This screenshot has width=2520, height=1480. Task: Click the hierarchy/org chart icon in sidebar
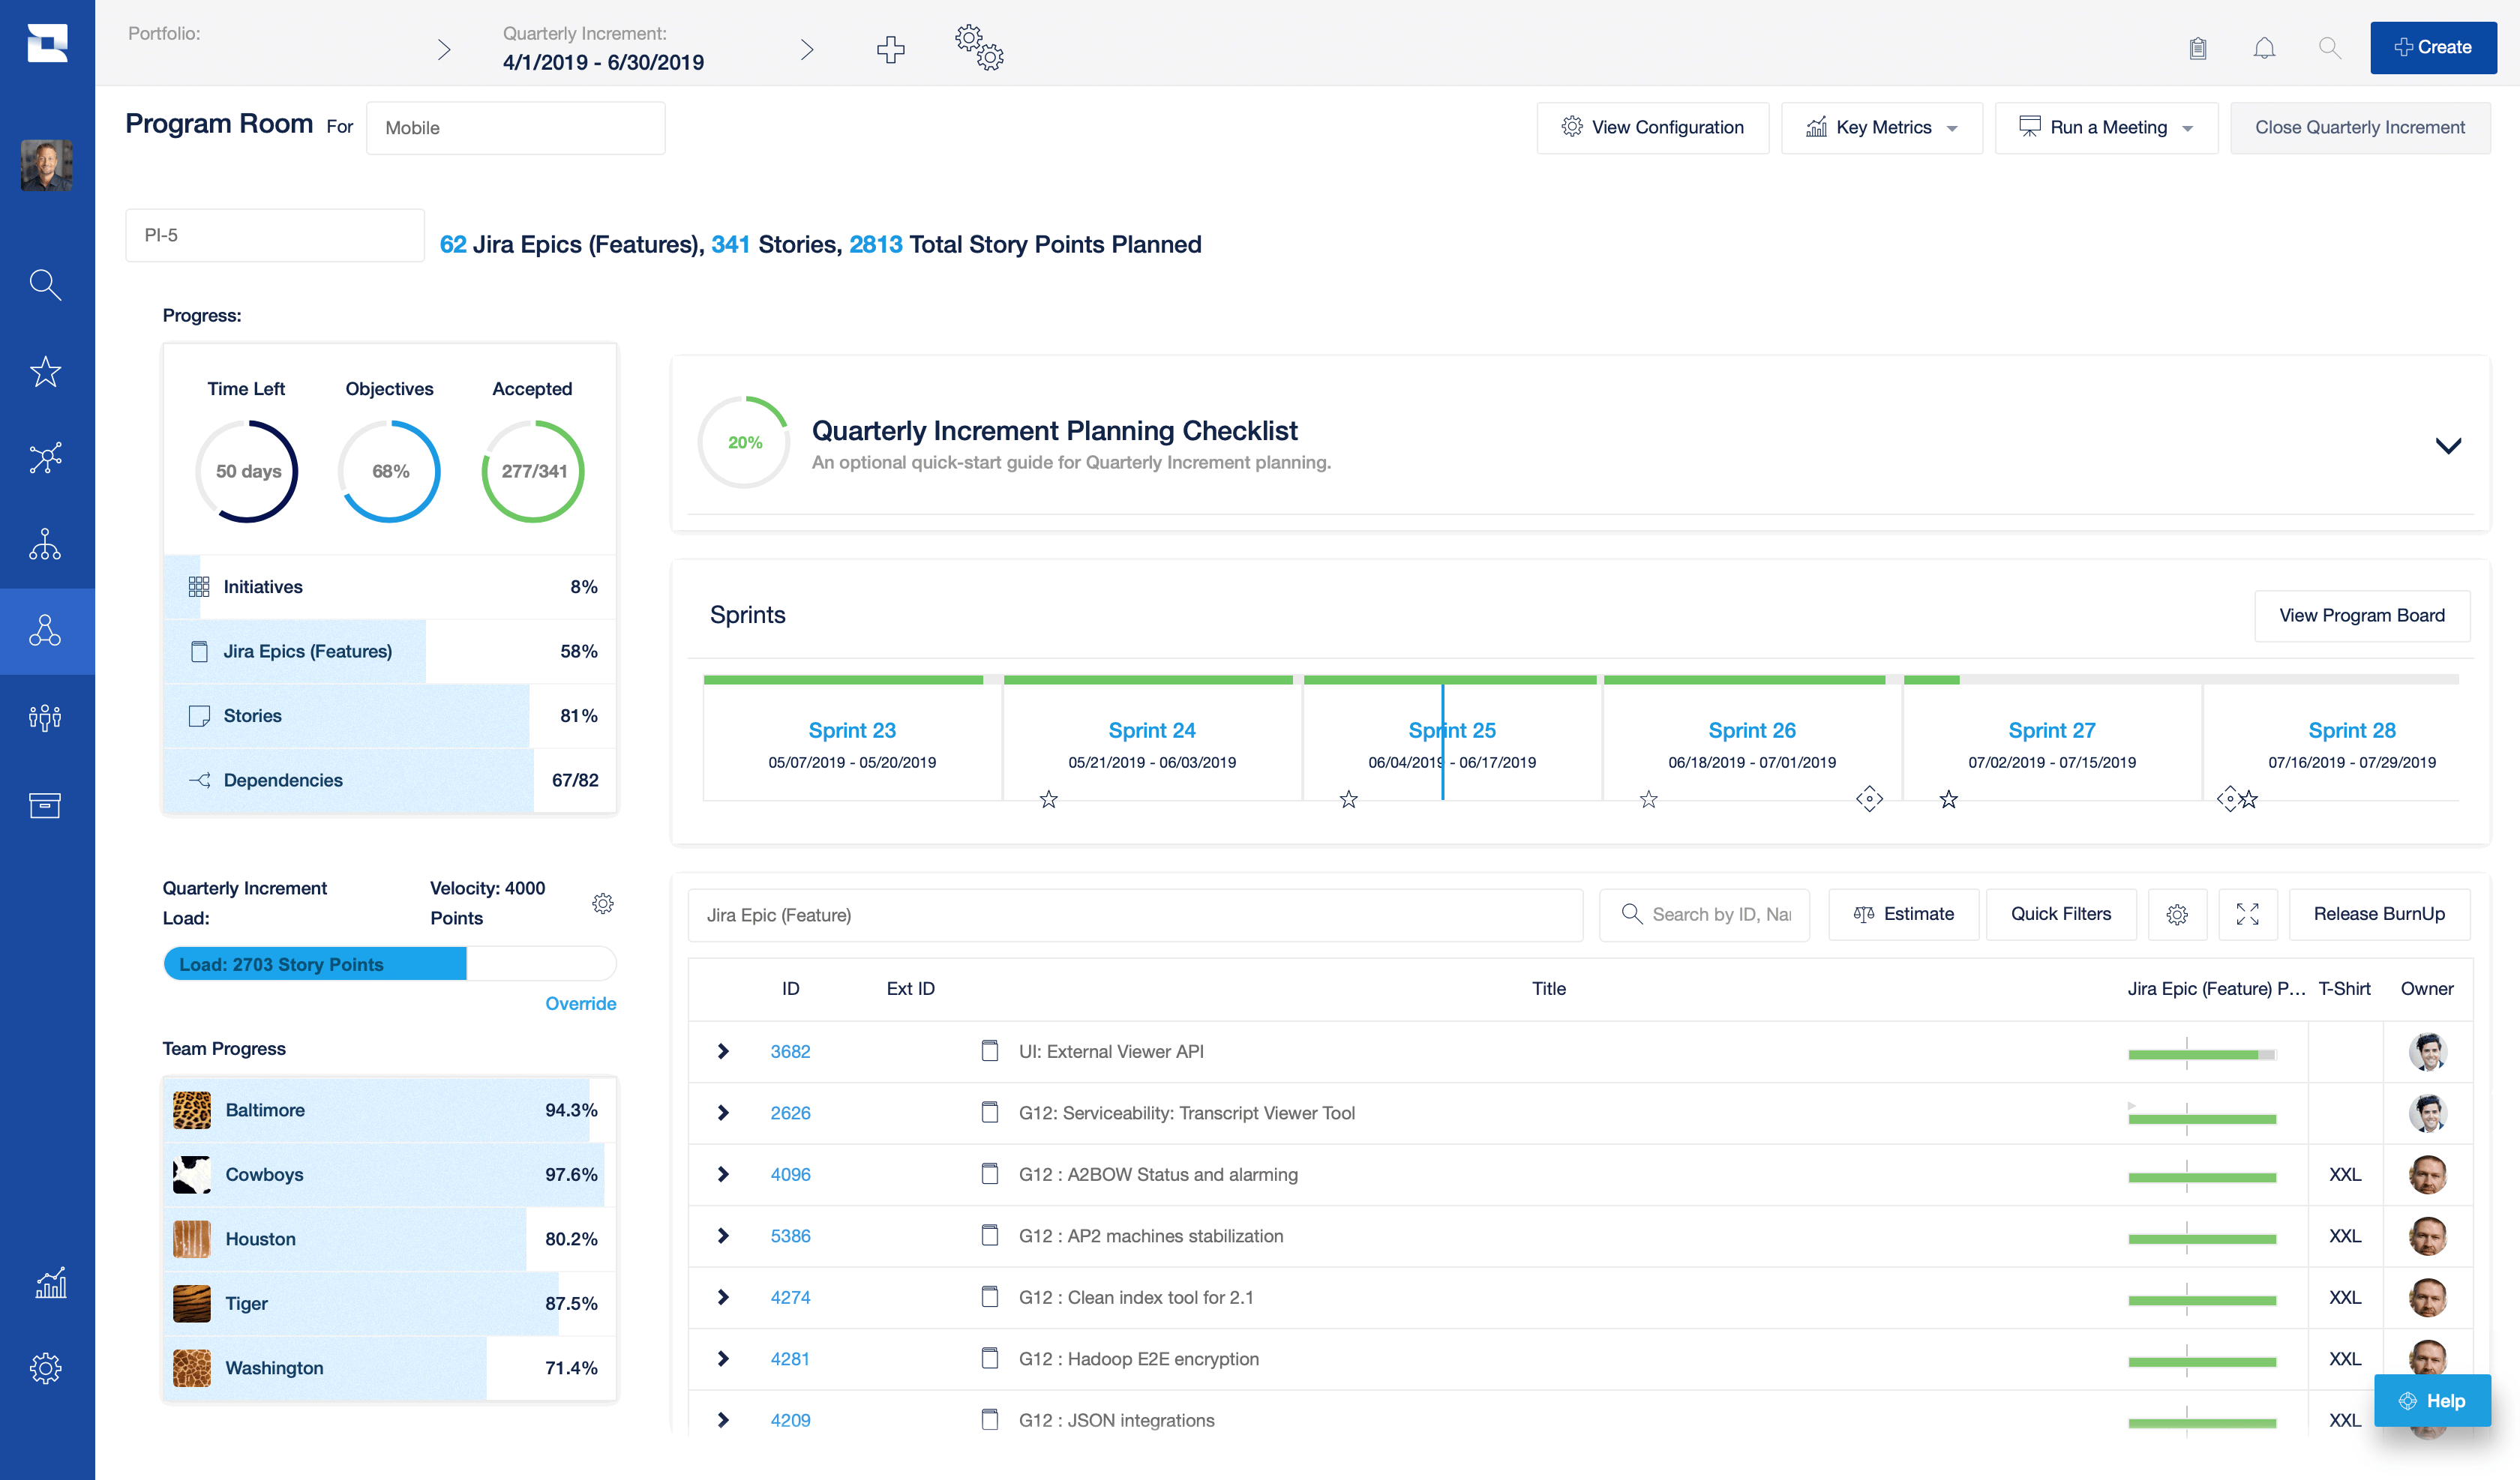pyautogui.click(x=47, y=543)
